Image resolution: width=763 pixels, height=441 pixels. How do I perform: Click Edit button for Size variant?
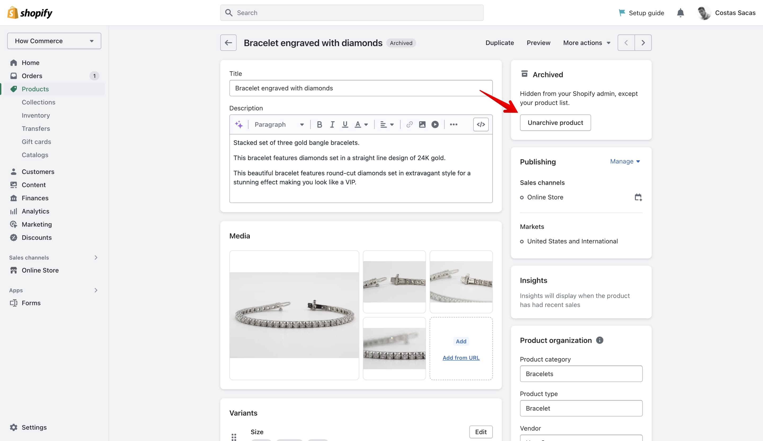click(481, 432)
